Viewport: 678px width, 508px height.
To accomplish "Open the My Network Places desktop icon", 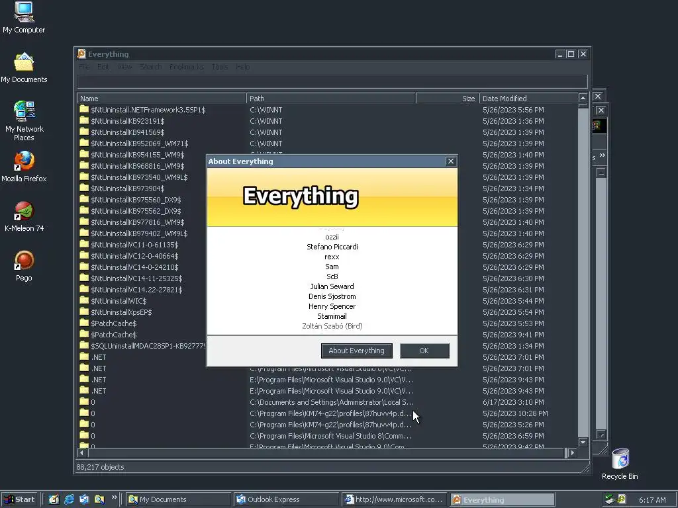I will 24,120.
